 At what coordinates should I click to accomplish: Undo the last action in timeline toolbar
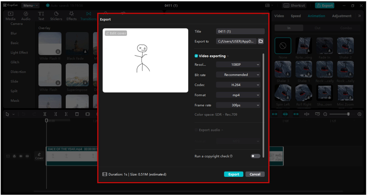(24, 114)
